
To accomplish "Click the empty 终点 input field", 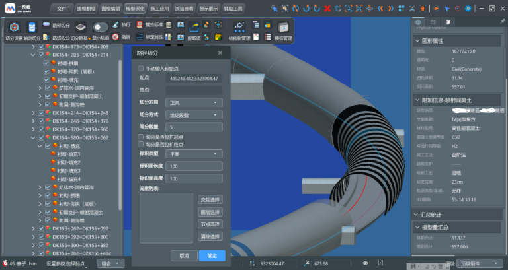I will click(194, 90).
